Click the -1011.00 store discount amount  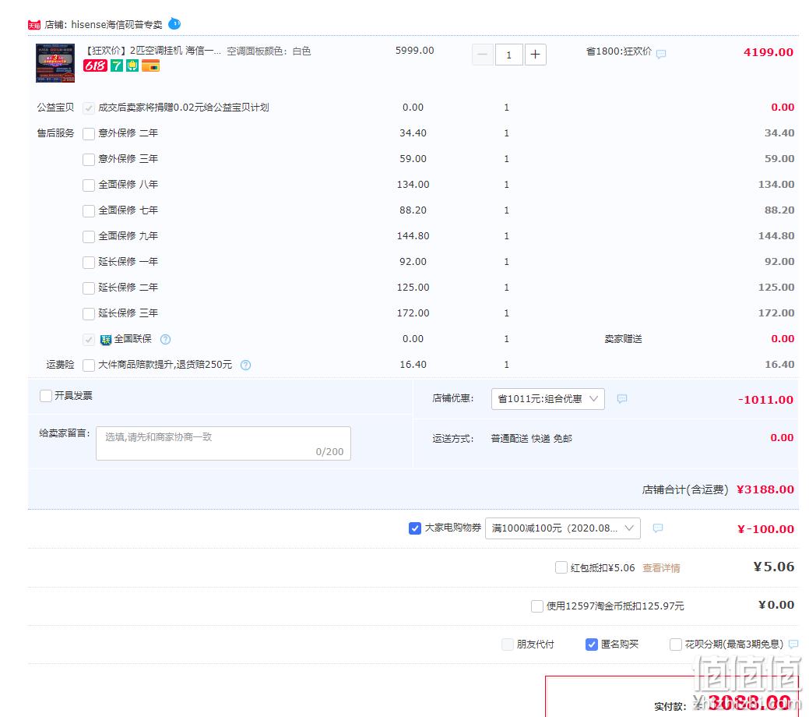point(765,400)
